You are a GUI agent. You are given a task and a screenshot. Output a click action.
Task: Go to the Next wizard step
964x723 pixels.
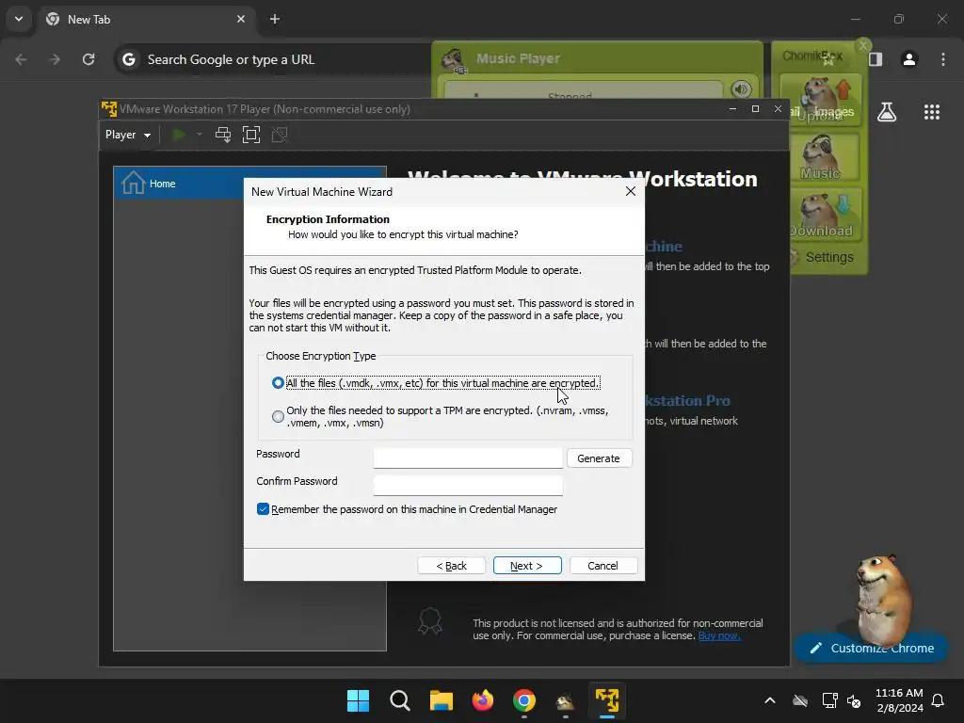527,566
